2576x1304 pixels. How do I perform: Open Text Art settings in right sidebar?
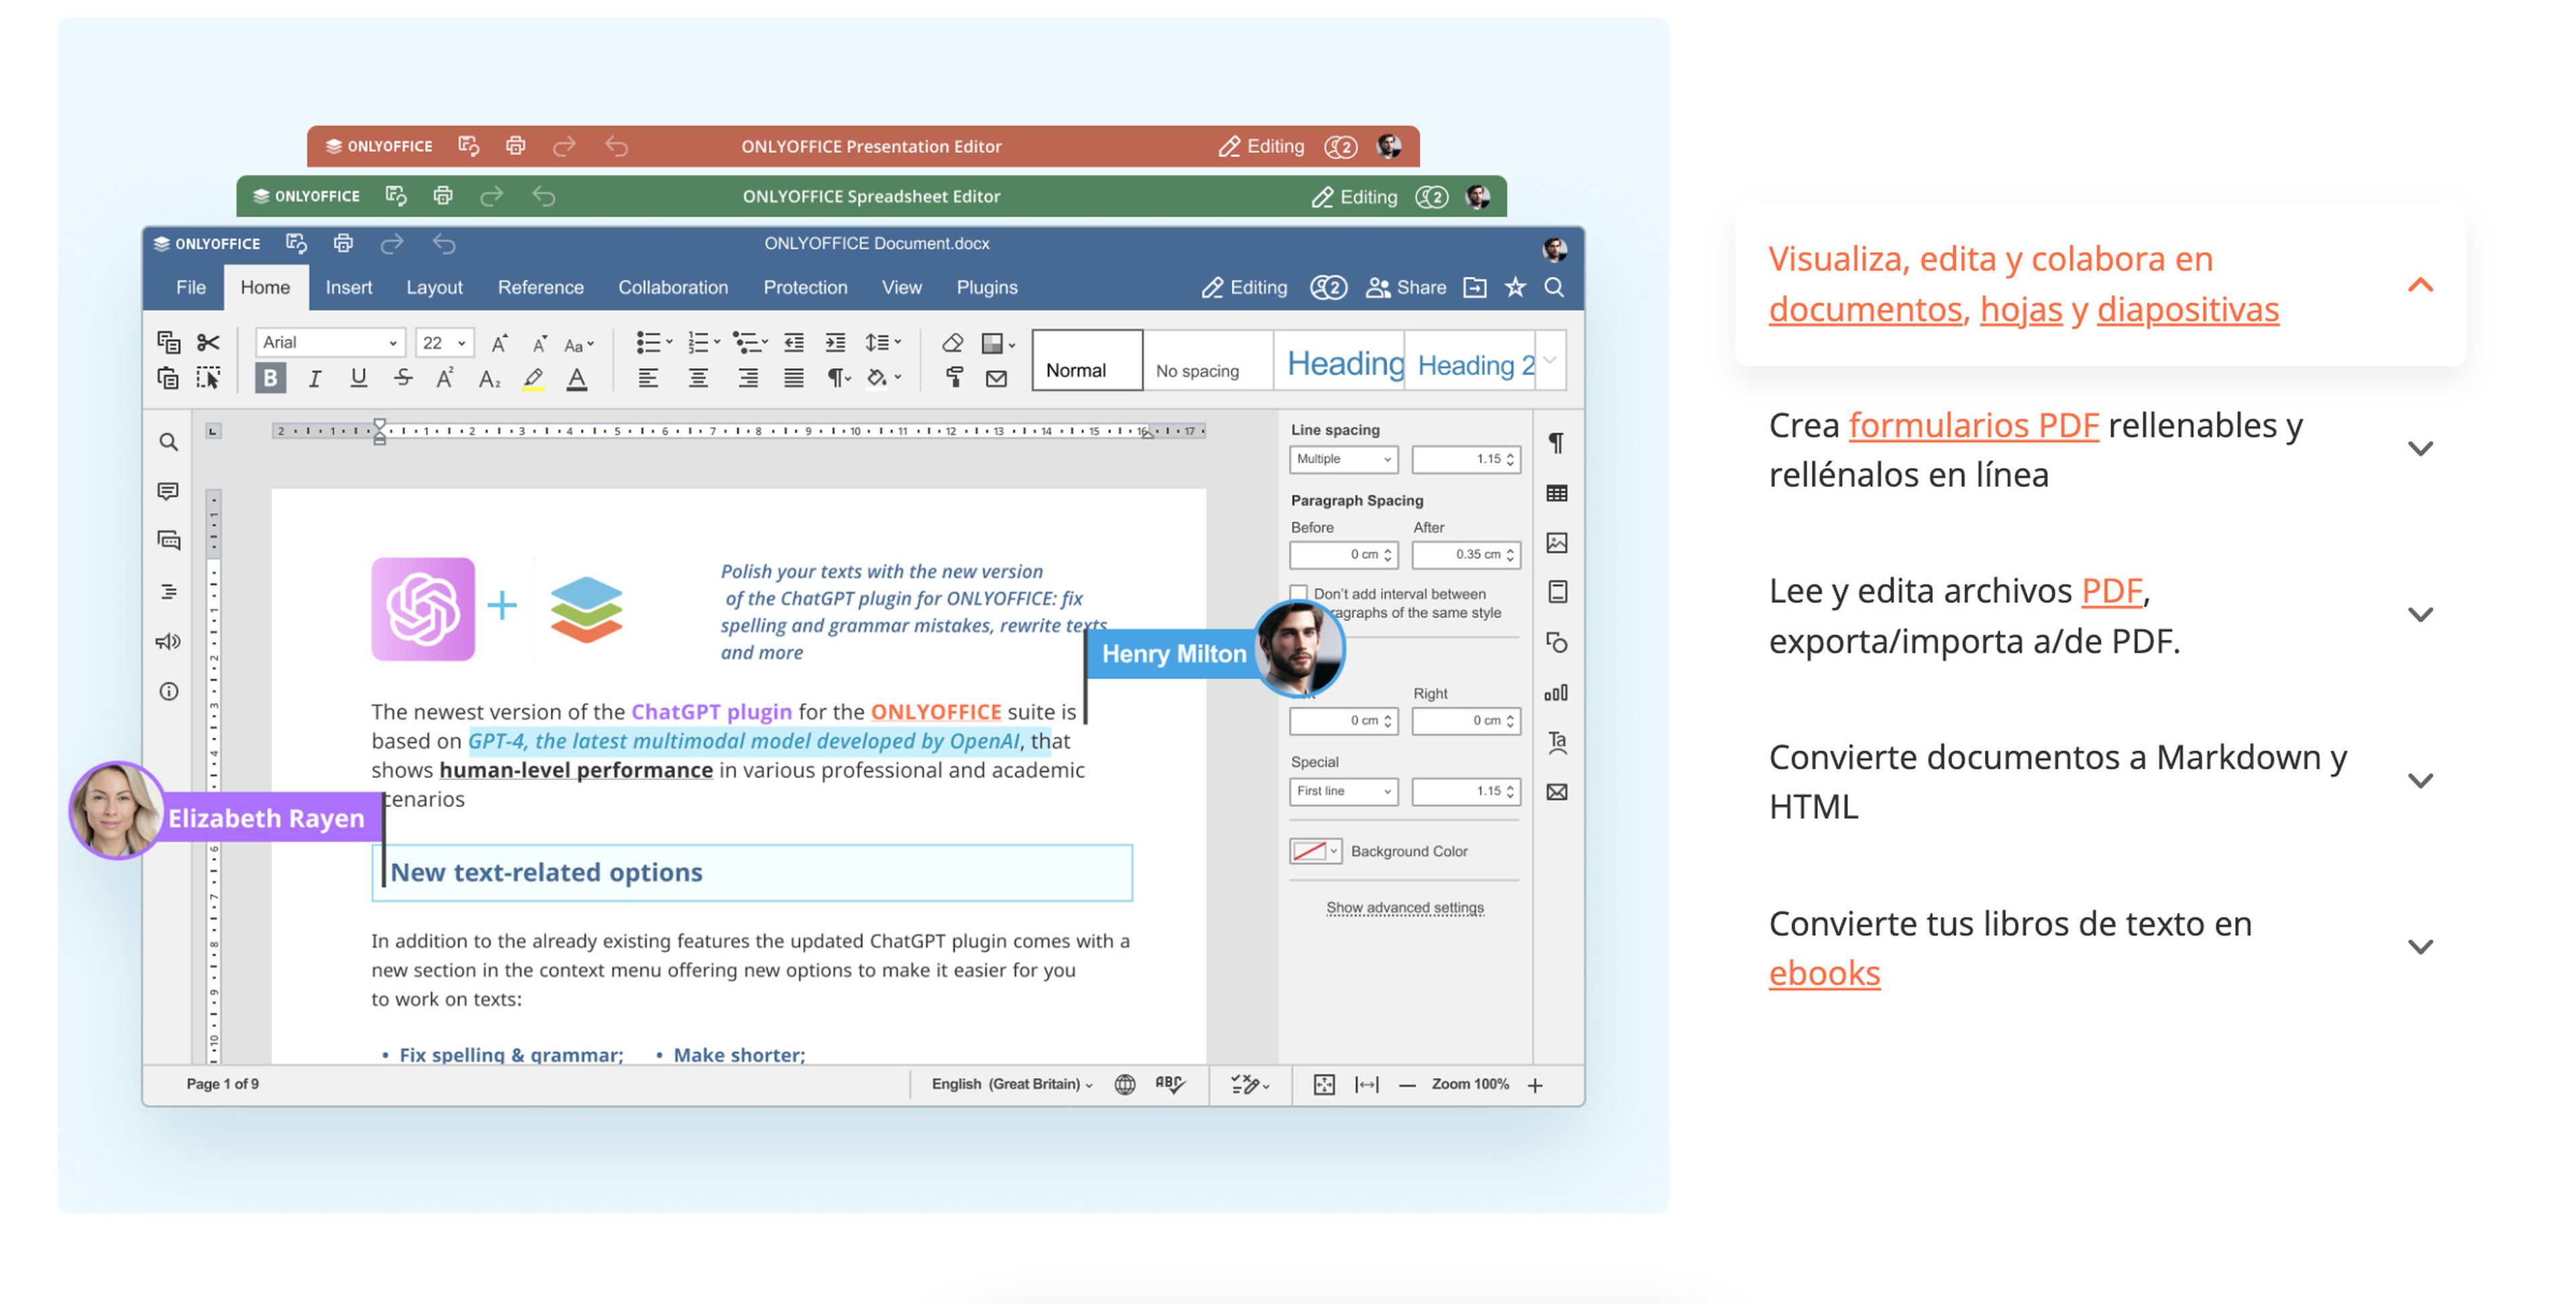[x=1556, y=742]
